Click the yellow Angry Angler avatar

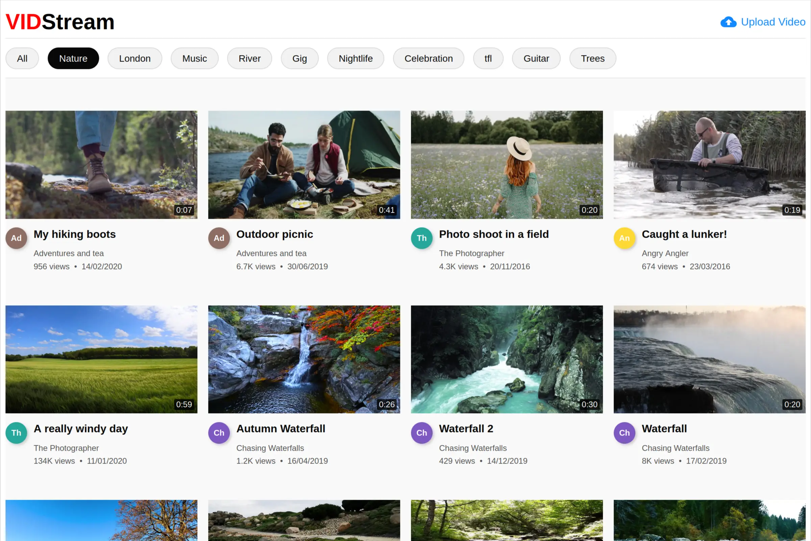624,238
